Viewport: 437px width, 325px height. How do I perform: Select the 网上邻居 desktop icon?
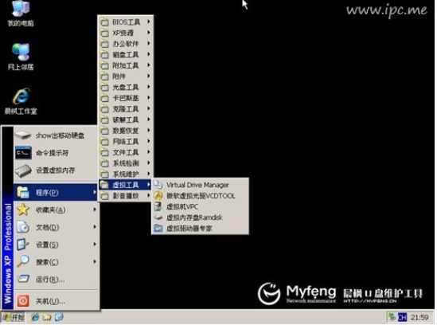[21, 57]
